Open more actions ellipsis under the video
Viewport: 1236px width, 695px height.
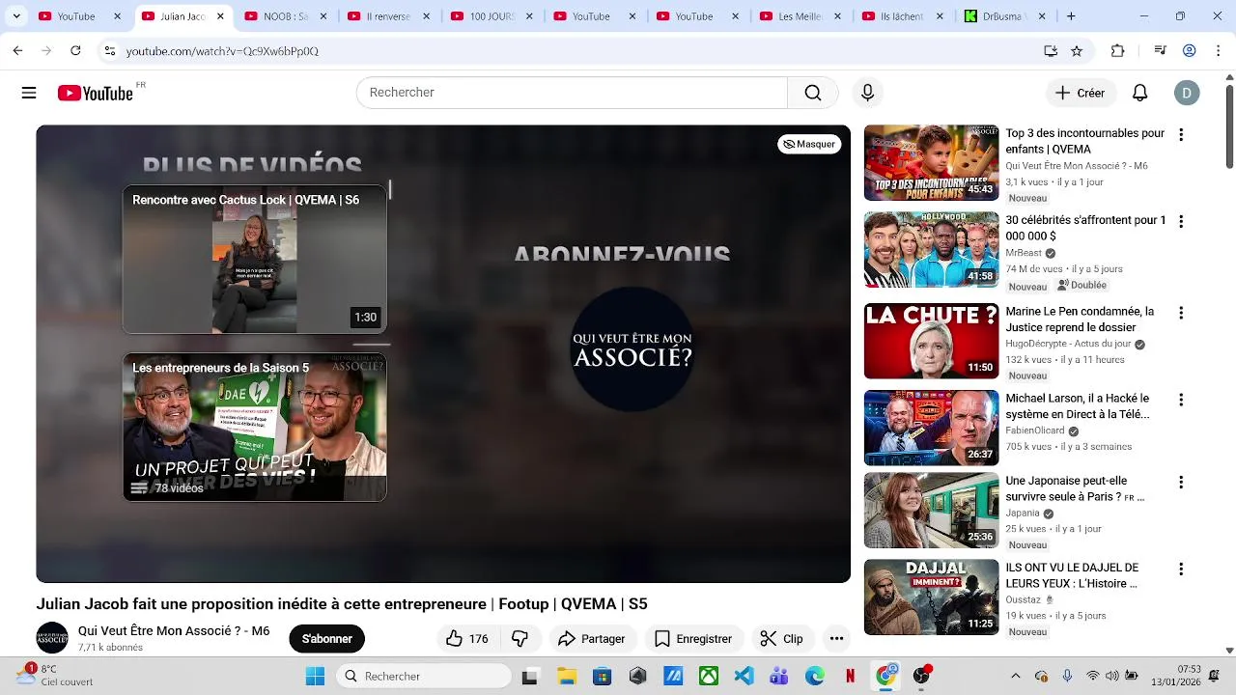836,639
